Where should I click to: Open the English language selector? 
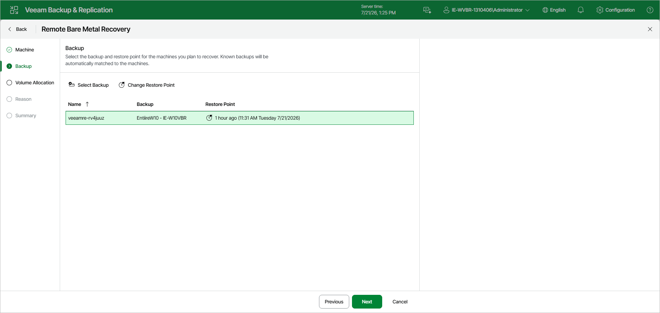[x=554, y=10]
